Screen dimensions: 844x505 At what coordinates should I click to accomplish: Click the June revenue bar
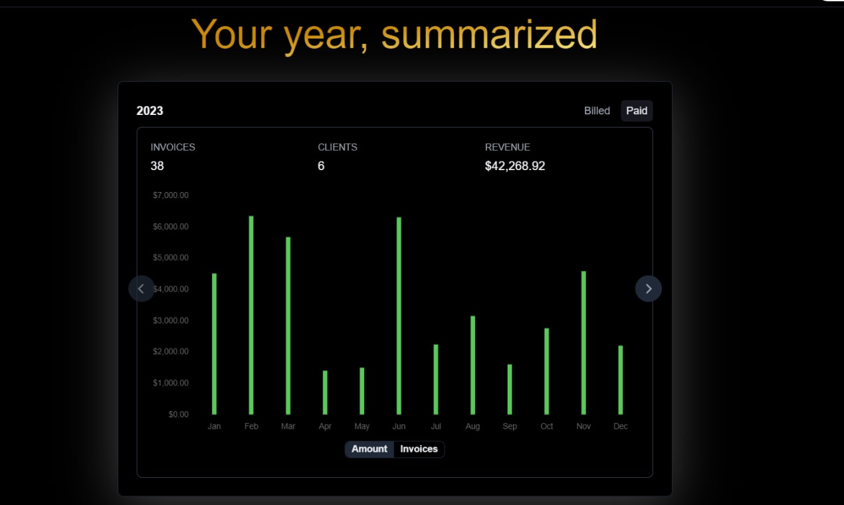tap(399, 316)
